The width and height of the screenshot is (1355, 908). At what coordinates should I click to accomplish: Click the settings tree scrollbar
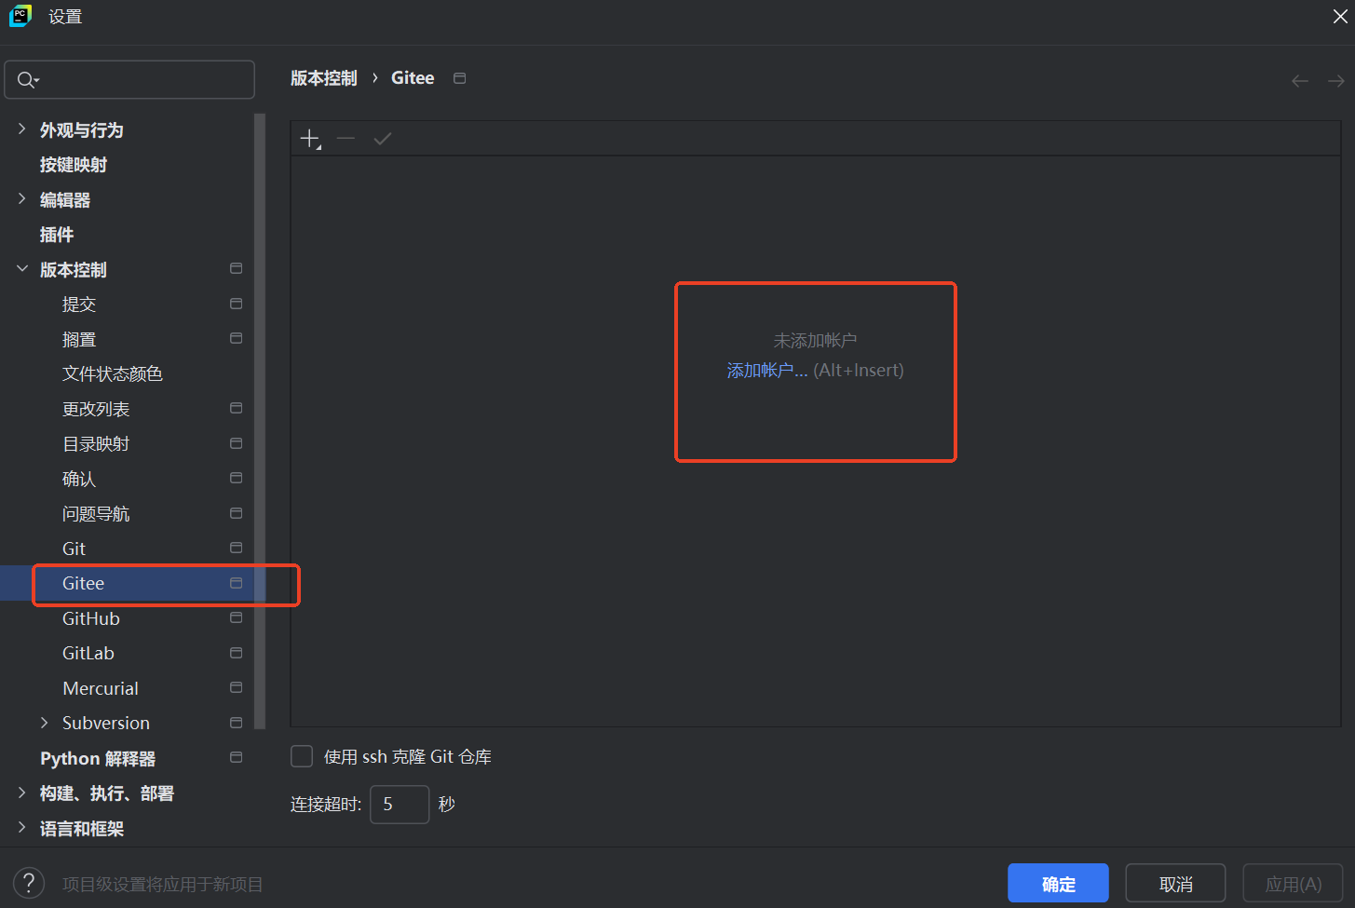pyautogui.click(x=260, y=421)
